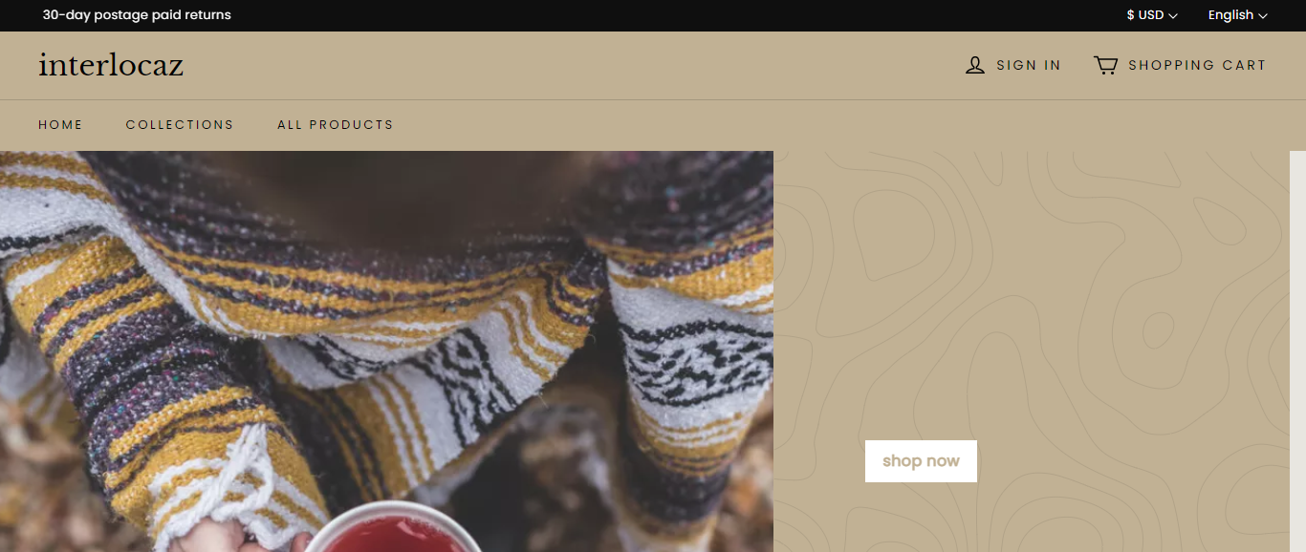1306x552 pixels.
Task: Click the chevron arrow next to $ USD
Action: coord(1173,15)
